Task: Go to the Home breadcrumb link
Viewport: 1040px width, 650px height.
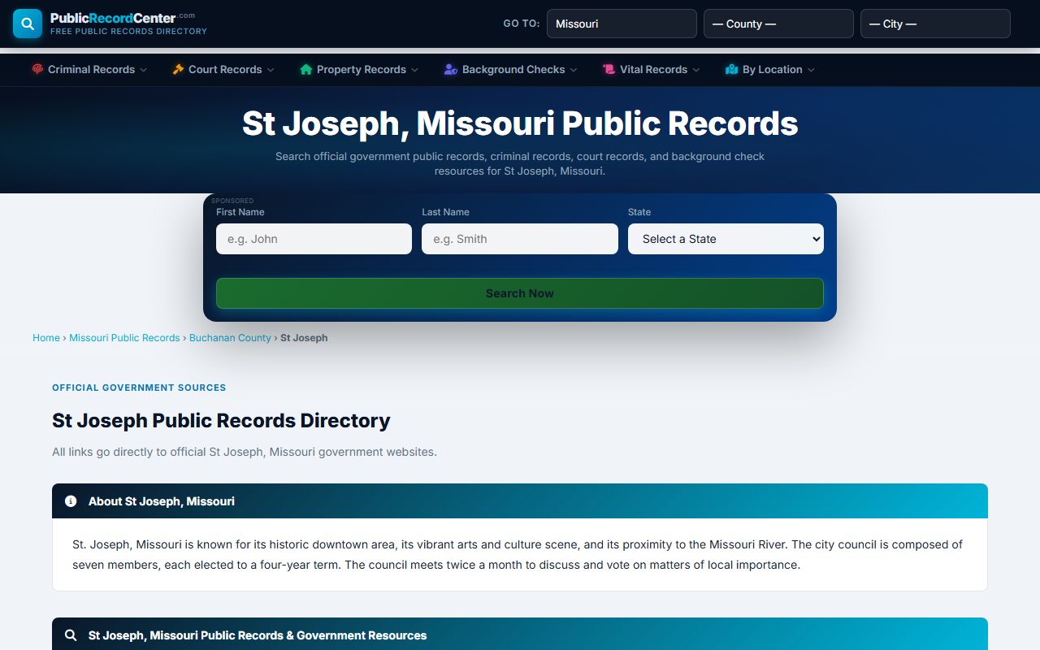Action: coord(46,338)
